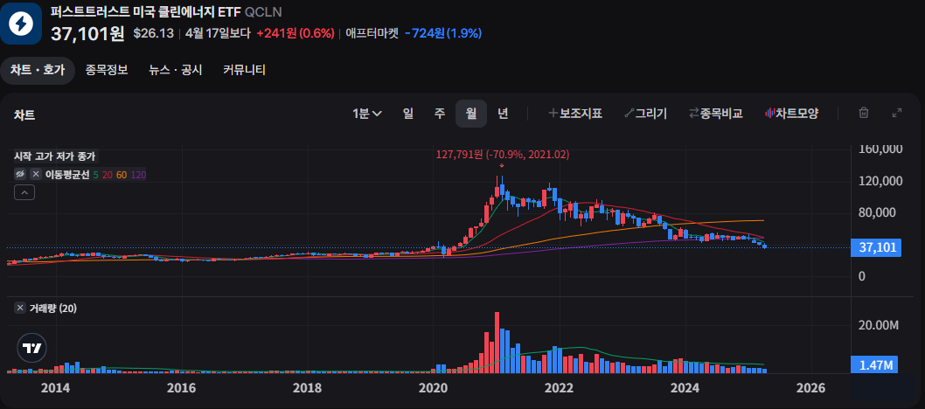The image size is (925, 409).
Task: Open 종목비교 comparison tool
Action: (715, 114)
